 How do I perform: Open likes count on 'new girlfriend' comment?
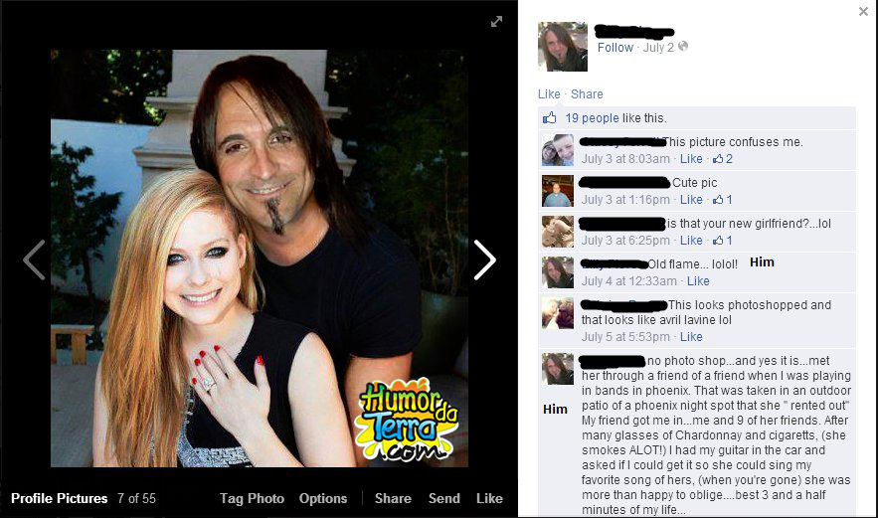click(723, 241)
